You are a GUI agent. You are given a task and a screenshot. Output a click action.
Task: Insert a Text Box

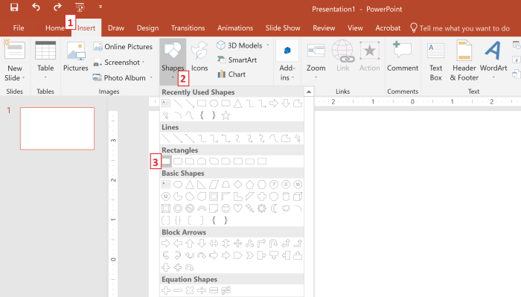(x=435, y=62)
